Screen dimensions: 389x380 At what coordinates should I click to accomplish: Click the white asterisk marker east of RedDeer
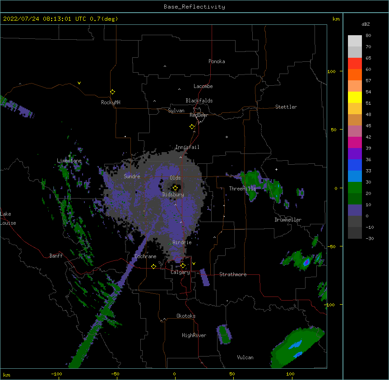click(227, 137)
